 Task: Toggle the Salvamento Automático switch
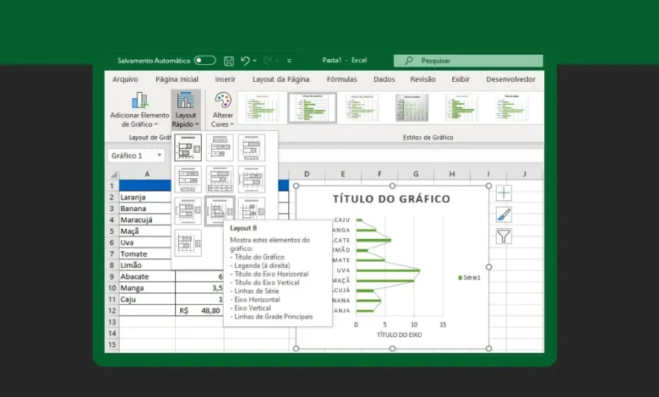(204, 61)
